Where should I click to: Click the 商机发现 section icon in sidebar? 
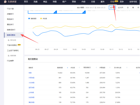click(x=9, y=40)
